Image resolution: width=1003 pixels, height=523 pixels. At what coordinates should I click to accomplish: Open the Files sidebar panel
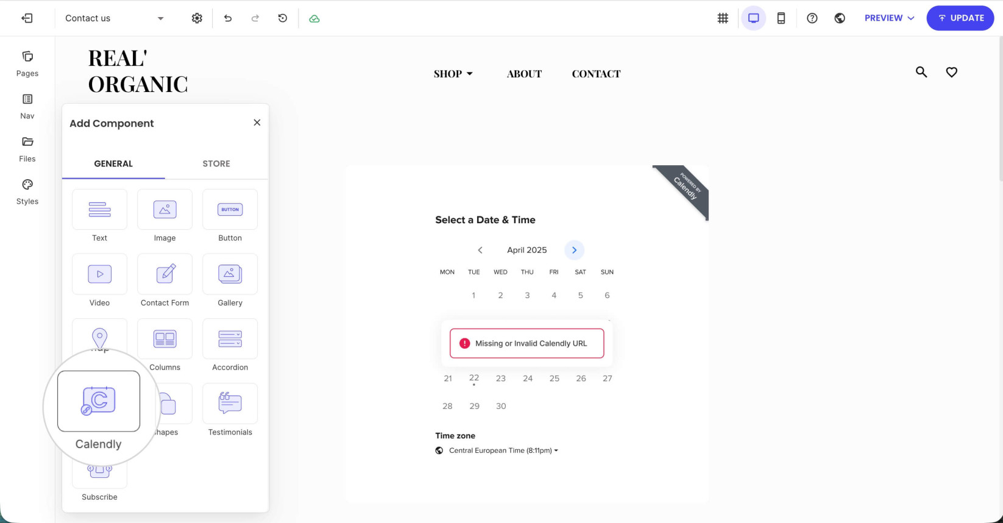(x=27, y=149)
